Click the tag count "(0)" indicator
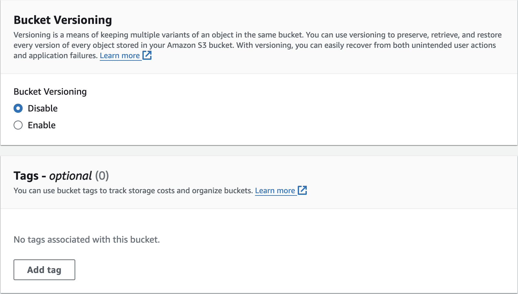Image resolution: width=518 pixels, height=294 pixels. [102, 176]
